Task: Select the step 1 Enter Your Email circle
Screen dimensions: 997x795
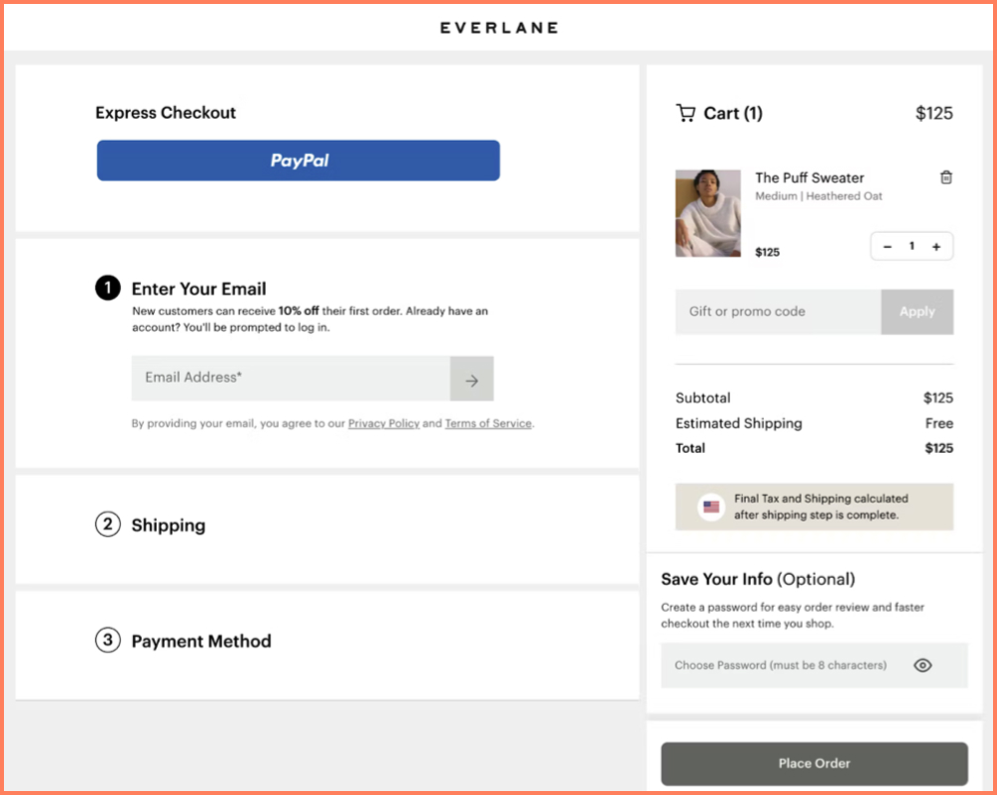Action: 106,287
